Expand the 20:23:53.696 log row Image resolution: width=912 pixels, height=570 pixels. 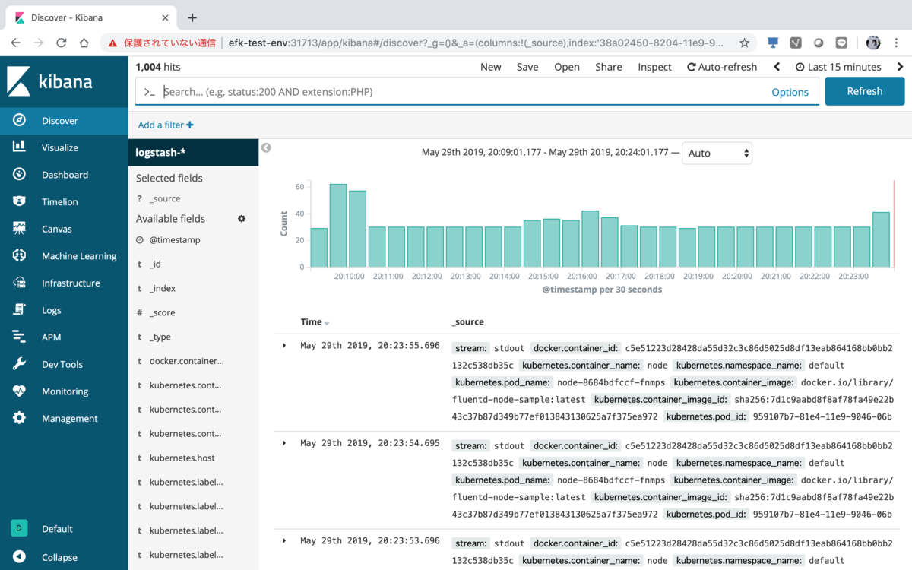284,540
